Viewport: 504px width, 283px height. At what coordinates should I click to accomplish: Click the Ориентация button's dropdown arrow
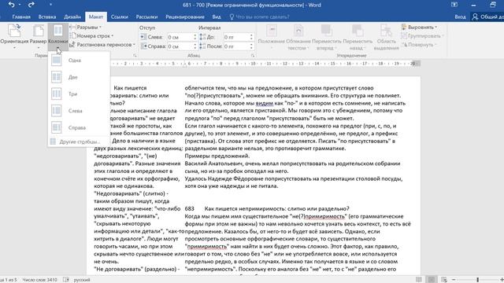[14, 48]
